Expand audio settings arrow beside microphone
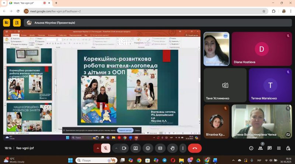The width and height of the screenshot is (295, 164). pyautogui.click(x=98, y=148)
